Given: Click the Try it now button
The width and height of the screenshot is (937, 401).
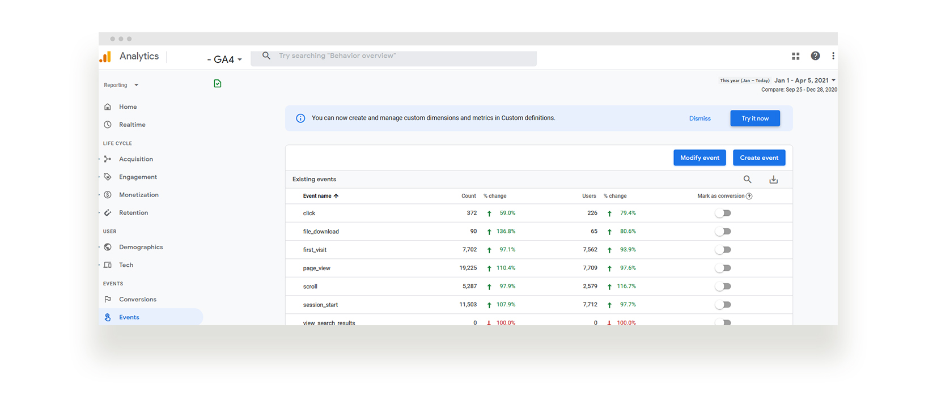Looking at the screenshot, I should [755, 118].
